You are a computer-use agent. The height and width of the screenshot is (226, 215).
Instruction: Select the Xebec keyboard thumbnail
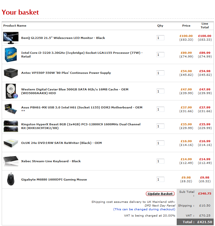[x=11, y=161]
